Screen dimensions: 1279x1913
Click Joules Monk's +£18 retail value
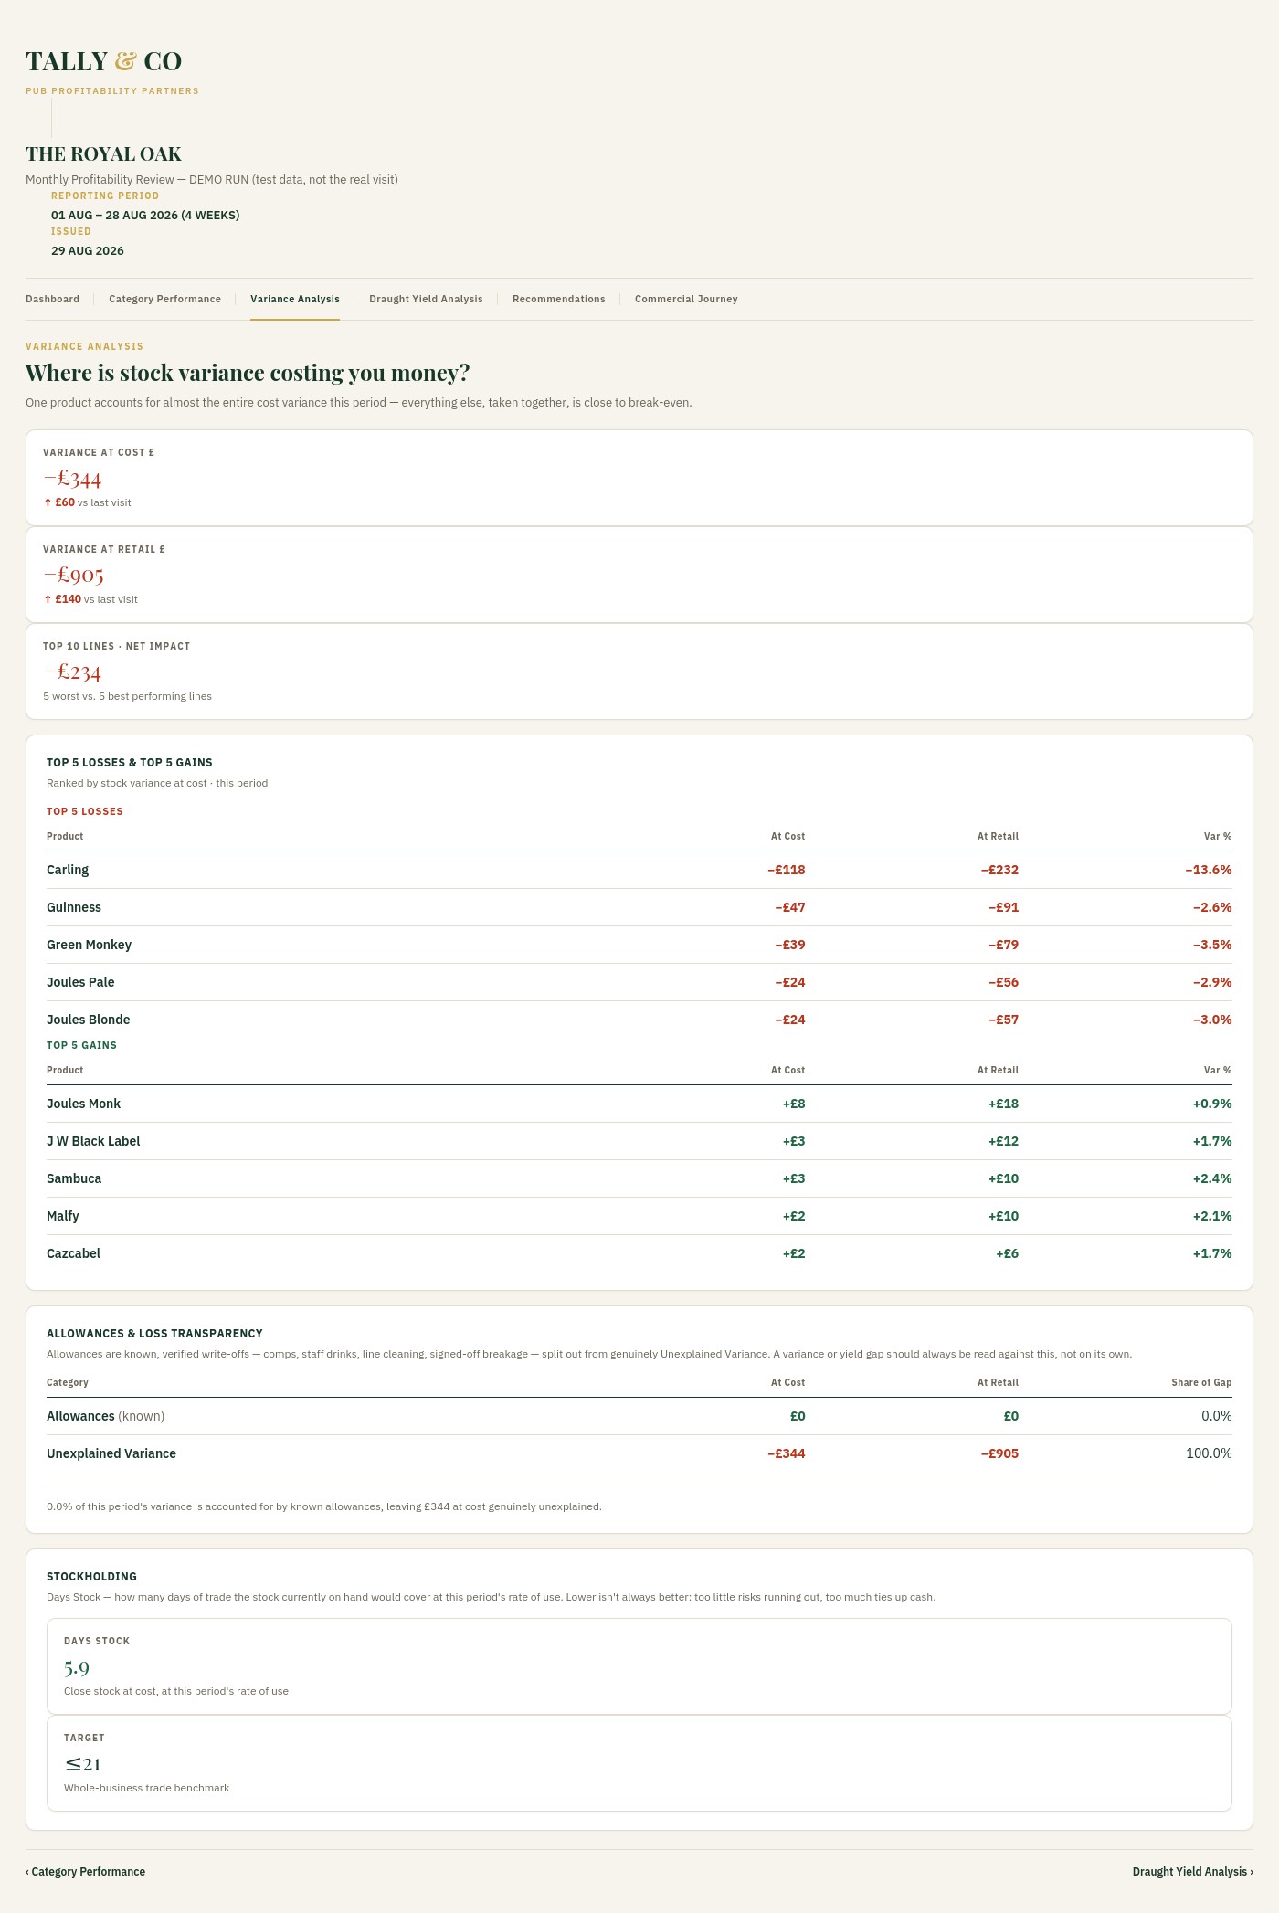click(x=1003, y=1104)
